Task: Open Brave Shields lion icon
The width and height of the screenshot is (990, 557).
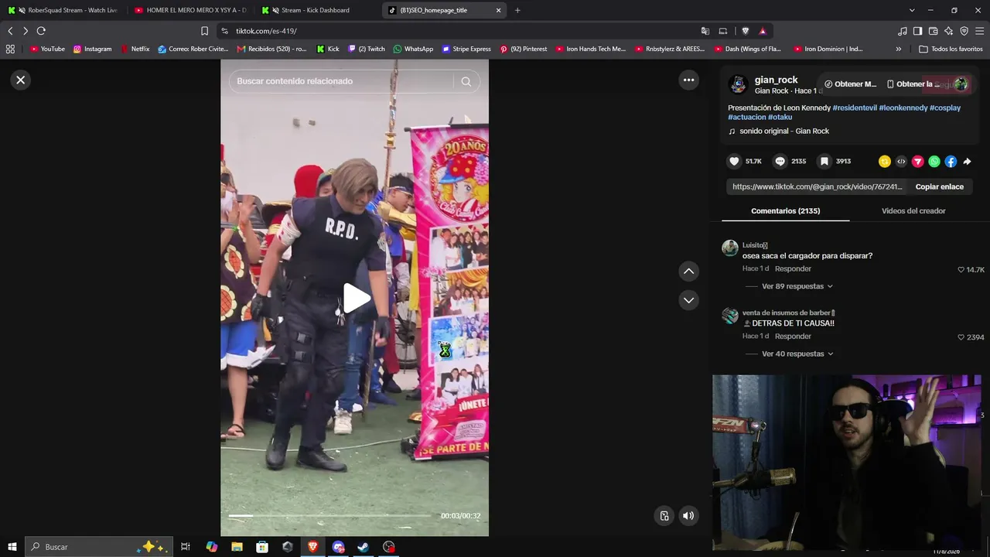Action: coord(745,31)
